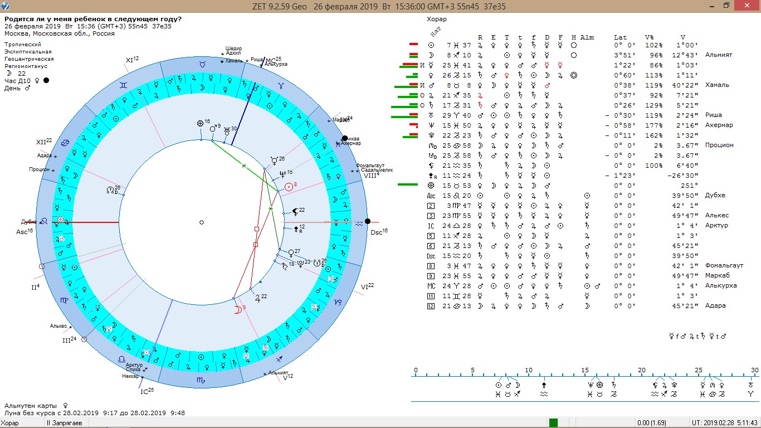Click the MC row label in the table
The image size is (761, 428).
tap(431, 286)
